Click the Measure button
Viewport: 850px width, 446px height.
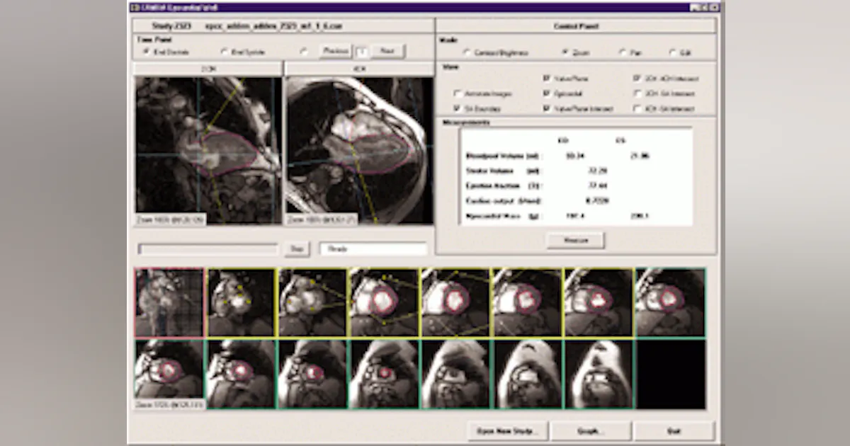(x=575, y=241)
